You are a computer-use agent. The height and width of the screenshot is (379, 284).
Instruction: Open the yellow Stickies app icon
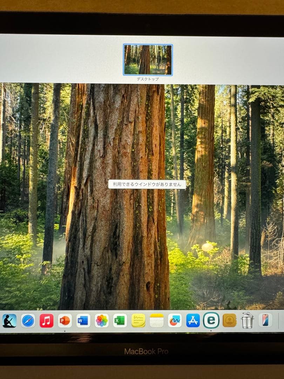(x=138, y=320)
